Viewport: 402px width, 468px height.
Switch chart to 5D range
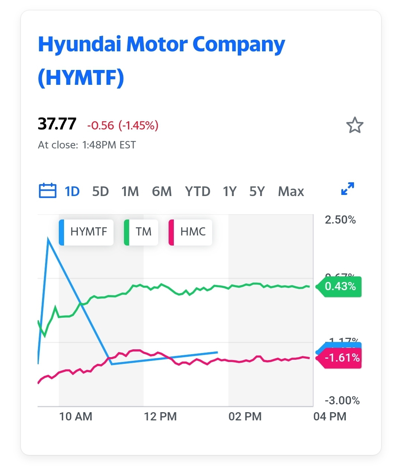point(100,192)
